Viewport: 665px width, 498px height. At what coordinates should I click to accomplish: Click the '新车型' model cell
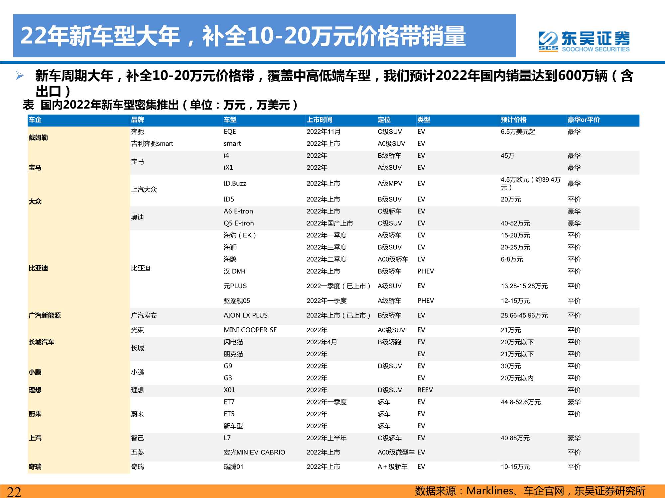coord(233,426)
